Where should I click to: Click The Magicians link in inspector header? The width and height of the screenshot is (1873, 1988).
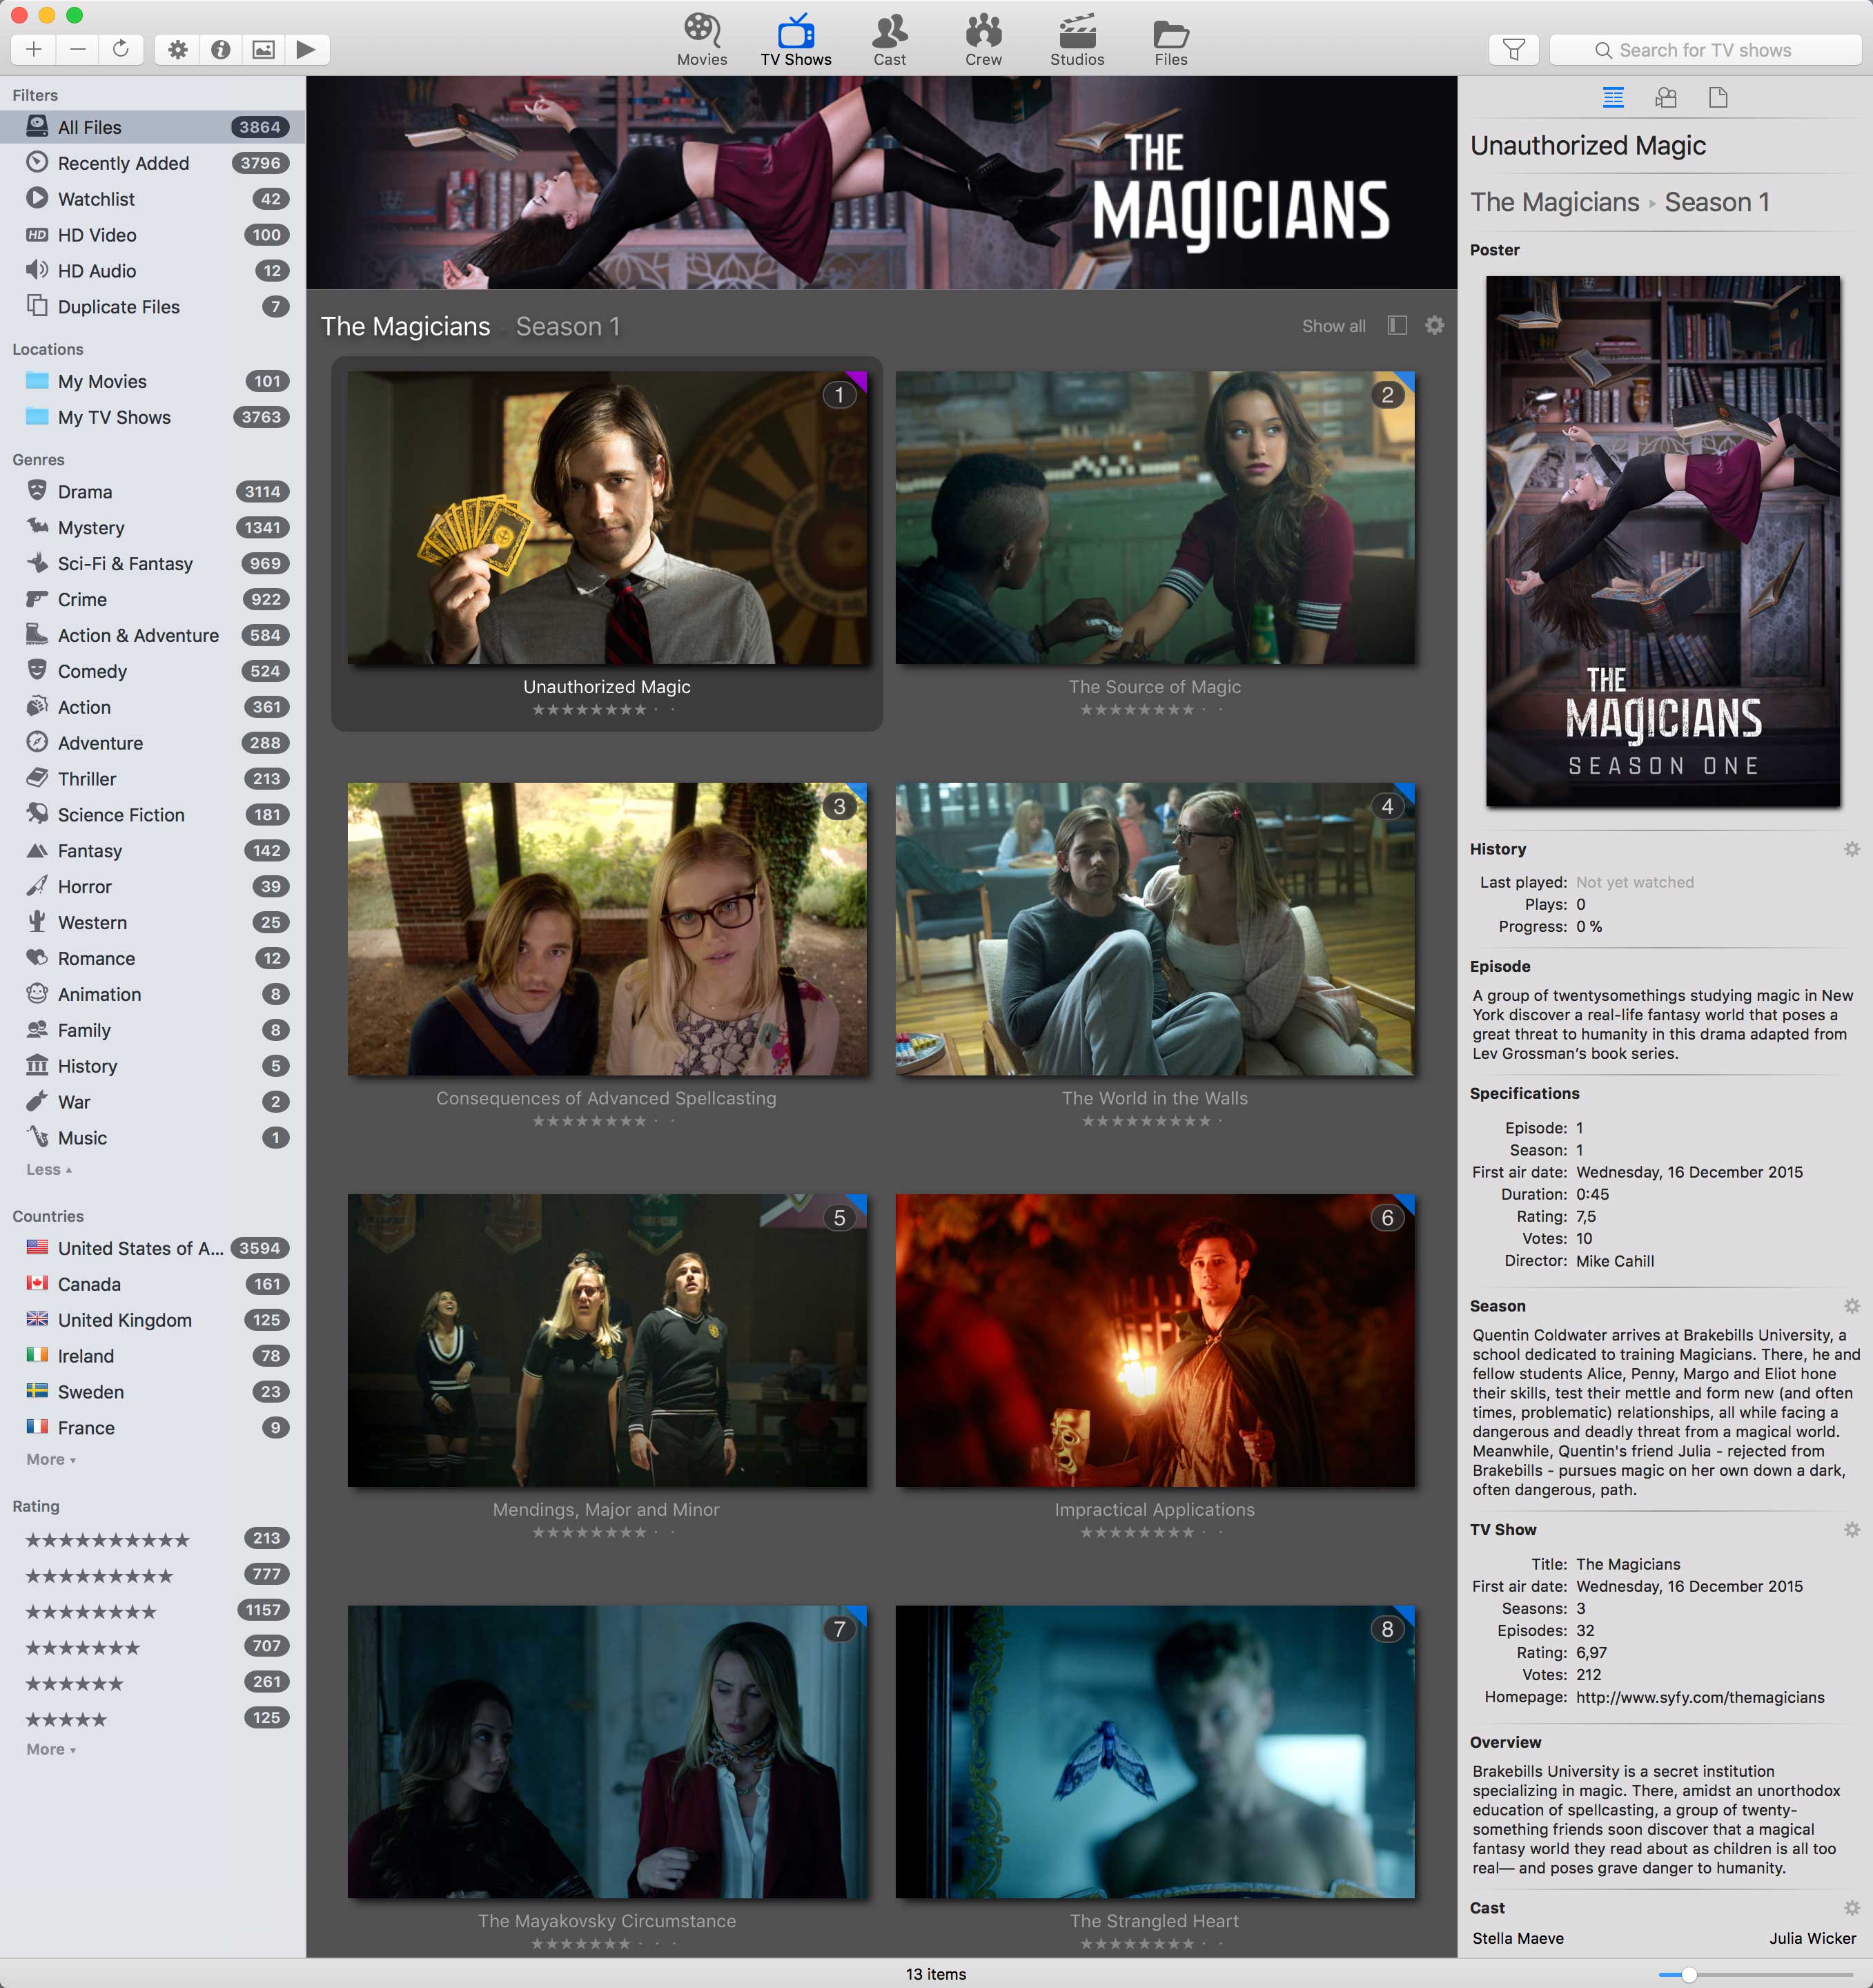tap(1554, 202)
